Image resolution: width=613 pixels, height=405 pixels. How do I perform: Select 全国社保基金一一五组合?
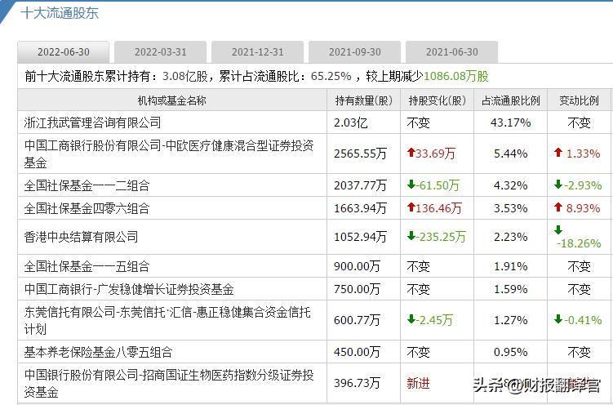pos(87,267)
